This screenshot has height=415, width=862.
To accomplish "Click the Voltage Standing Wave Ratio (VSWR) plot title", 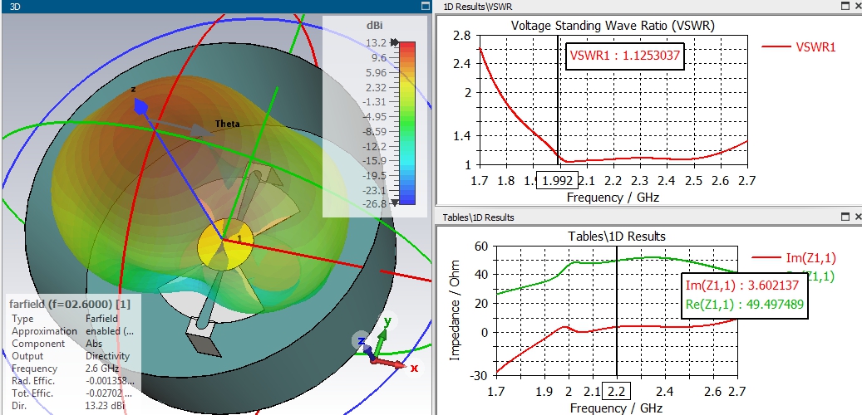I will (613, 25).
